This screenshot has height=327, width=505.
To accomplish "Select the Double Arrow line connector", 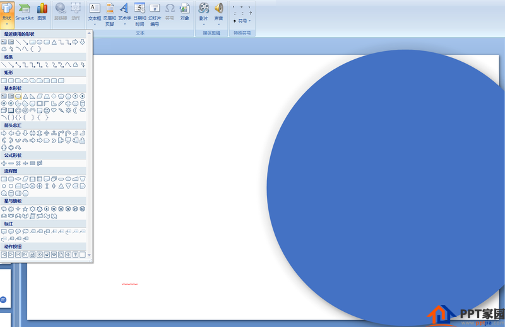I will click(x=18, y=65).
